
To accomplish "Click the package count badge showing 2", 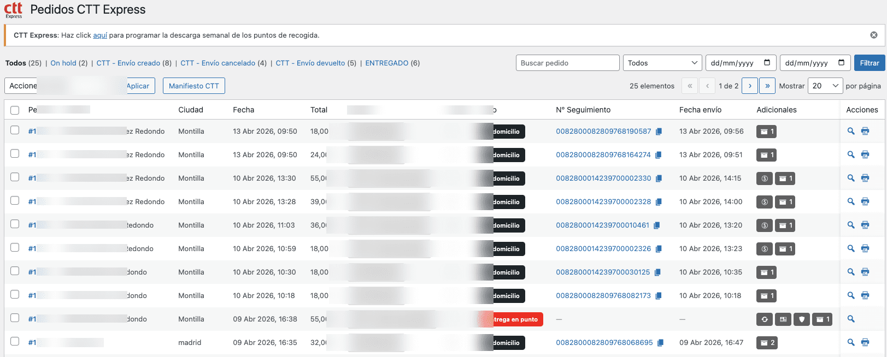I will click(766, 343).
